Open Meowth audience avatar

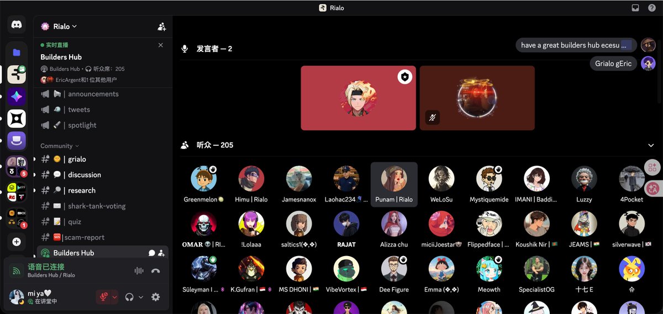click(489, 269)
